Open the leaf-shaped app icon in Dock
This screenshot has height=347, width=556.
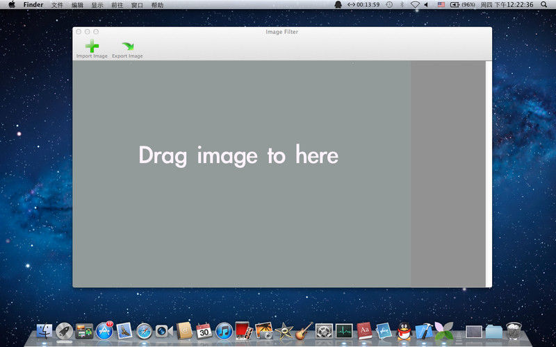coord(444,331)
